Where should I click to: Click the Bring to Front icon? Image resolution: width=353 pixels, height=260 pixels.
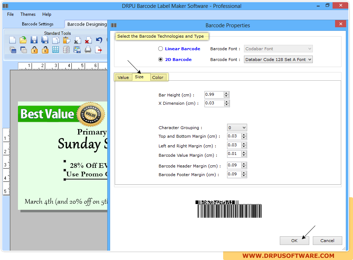[x=13, y=50]
